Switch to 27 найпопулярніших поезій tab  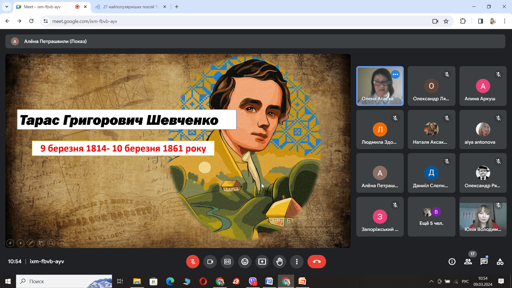[131, 7]
